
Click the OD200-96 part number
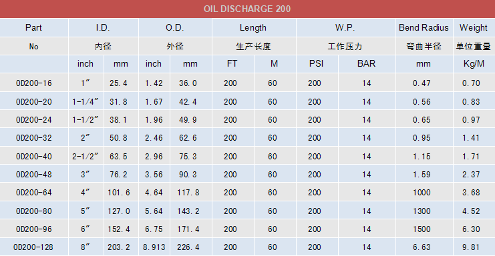[34, 229]
